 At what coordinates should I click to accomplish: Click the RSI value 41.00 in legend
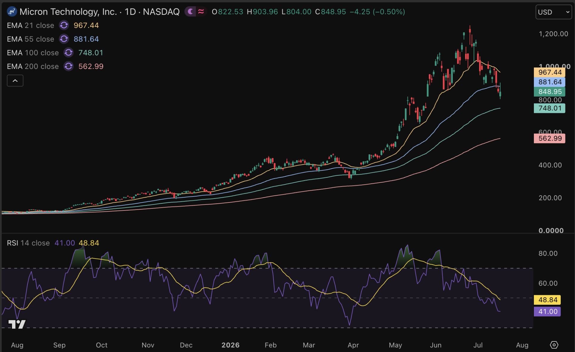(65, 243)
